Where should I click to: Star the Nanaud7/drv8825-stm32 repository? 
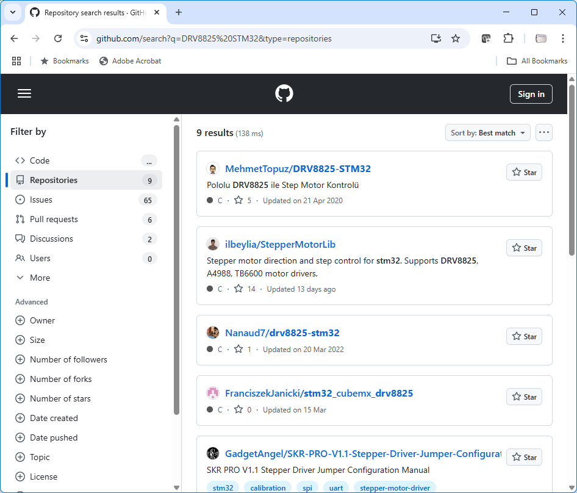tap(524, 337)
